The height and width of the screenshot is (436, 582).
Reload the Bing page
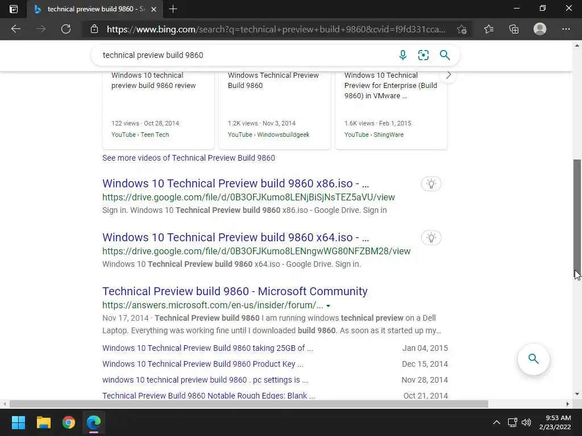66,29
